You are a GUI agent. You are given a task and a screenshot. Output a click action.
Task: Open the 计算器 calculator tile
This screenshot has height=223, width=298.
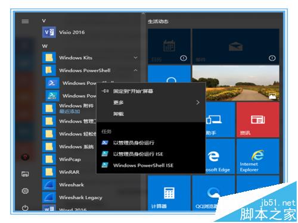[169, 193]
